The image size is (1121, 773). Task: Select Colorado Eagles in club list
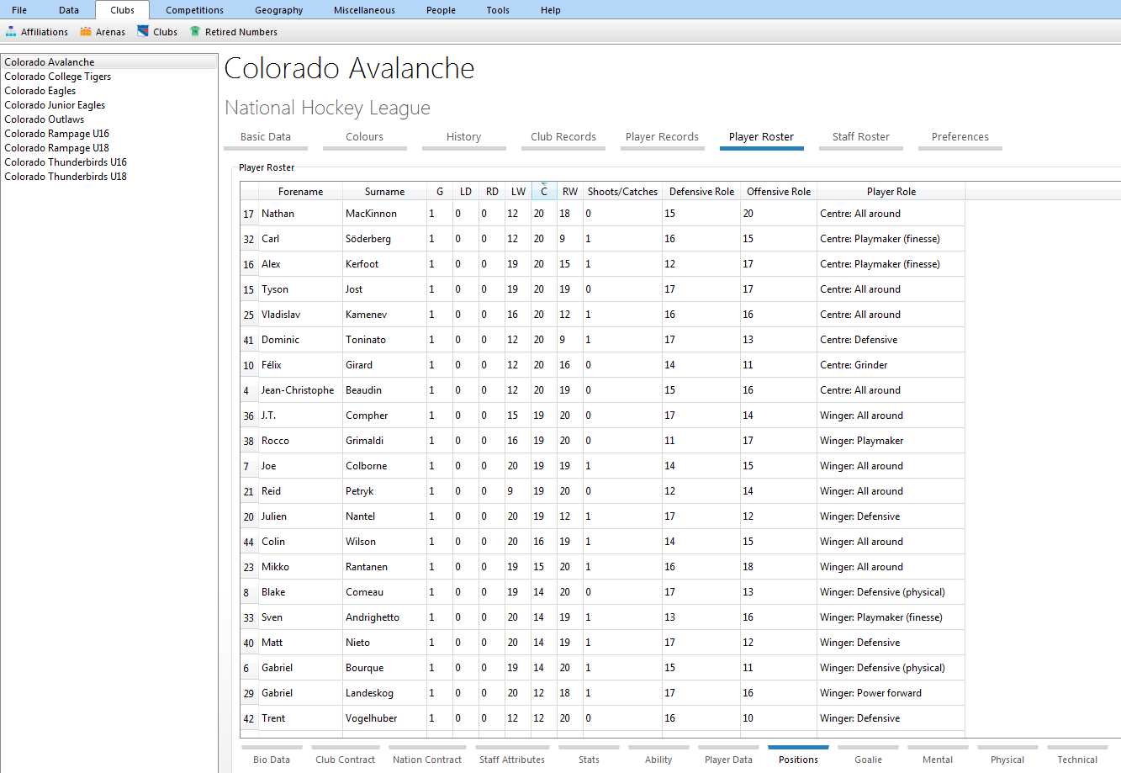tap(109, 91)
